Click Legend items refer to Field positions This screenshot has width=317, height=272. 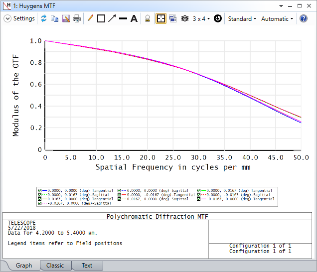point(65,243)
